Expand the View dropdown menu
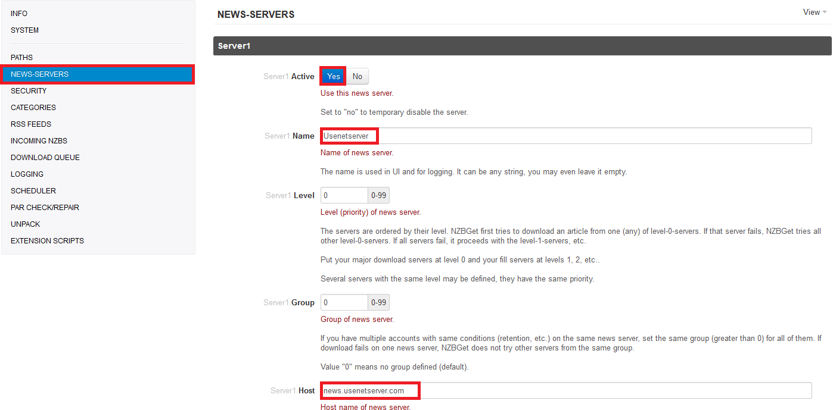The height and width of the screenshot is (410, 833). point(815,12)
